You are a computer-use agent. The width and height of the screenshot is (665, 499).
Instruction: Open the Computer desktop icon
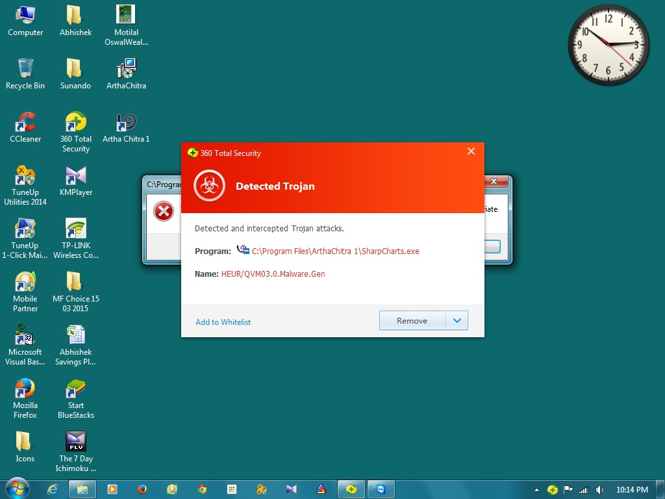coord(25,20)
